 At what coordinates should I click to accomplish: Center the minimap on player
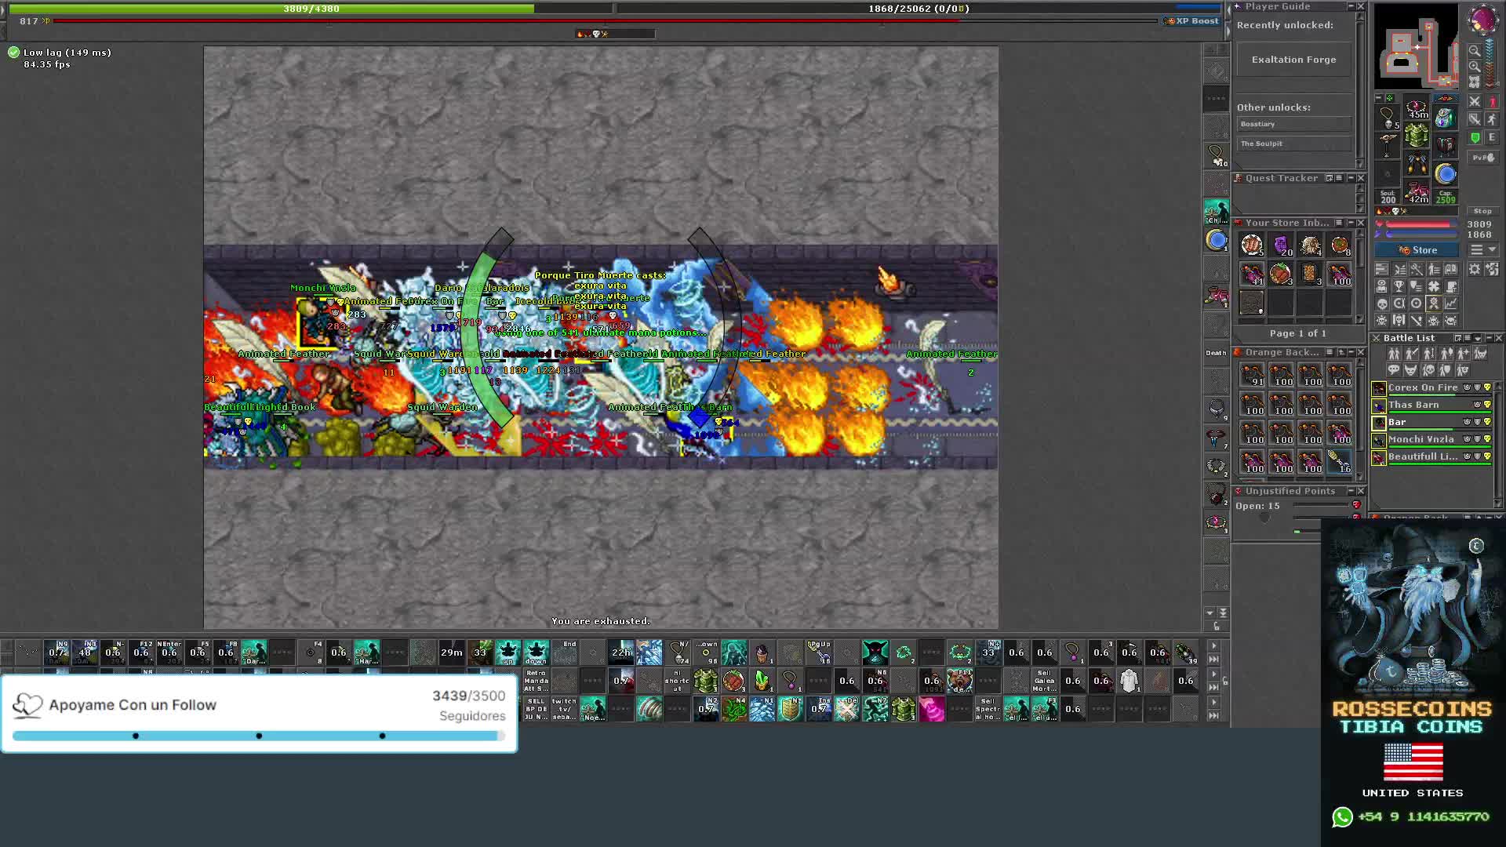(x=1475, y=82)
